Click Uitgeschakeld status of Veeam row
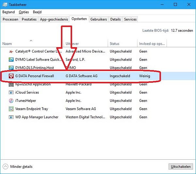The width and height of the screenshot is (196, 174). [x=121, y=109]
